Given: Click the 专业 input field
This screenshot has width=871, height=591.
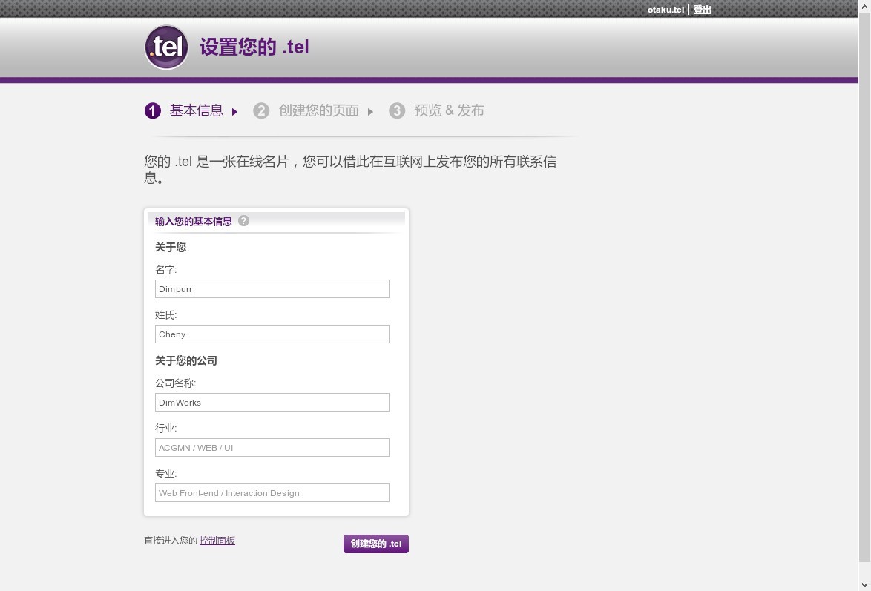Looking at the screenshot, I should [x=272, y=493].
